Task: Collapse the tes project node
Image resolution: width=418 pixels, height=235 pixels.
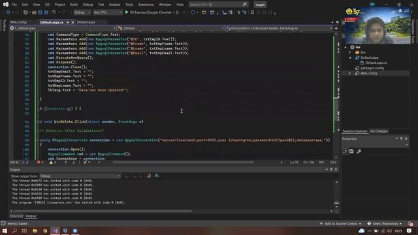Action: (346, 47)
